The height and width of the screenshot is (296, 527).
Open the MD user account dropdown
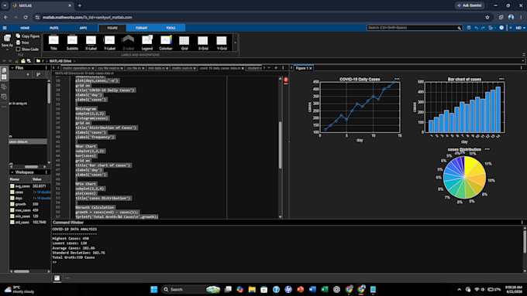pos(520,28)
